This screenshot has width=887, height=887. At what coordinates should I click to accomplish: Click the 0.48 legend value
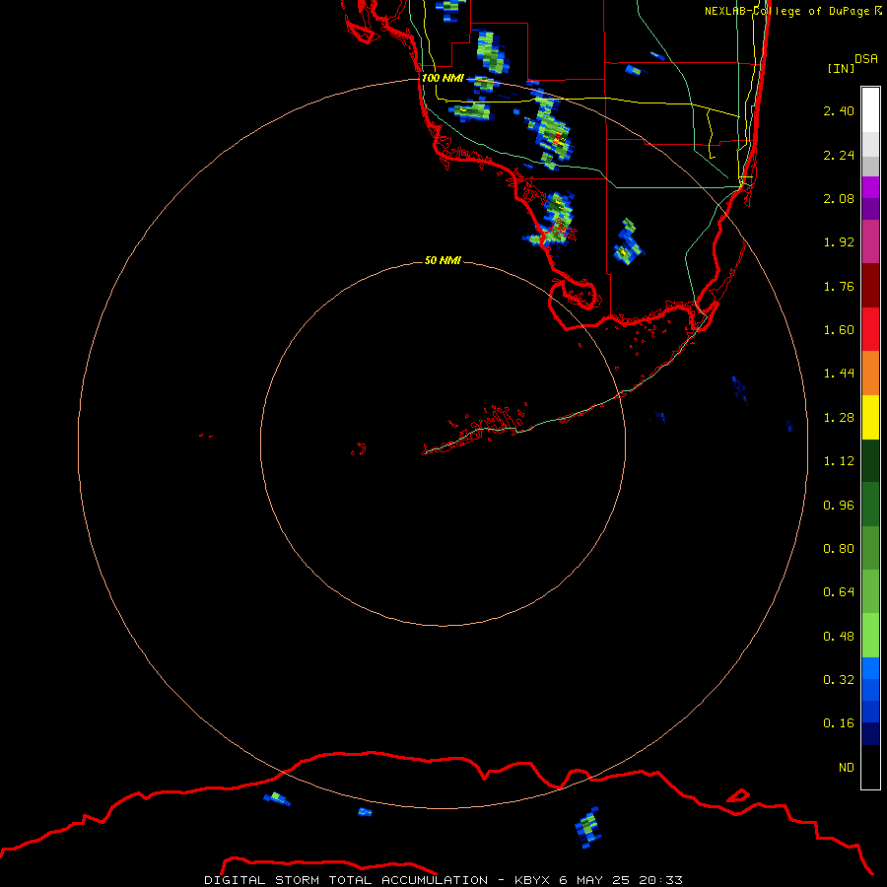tap(839, 637)
